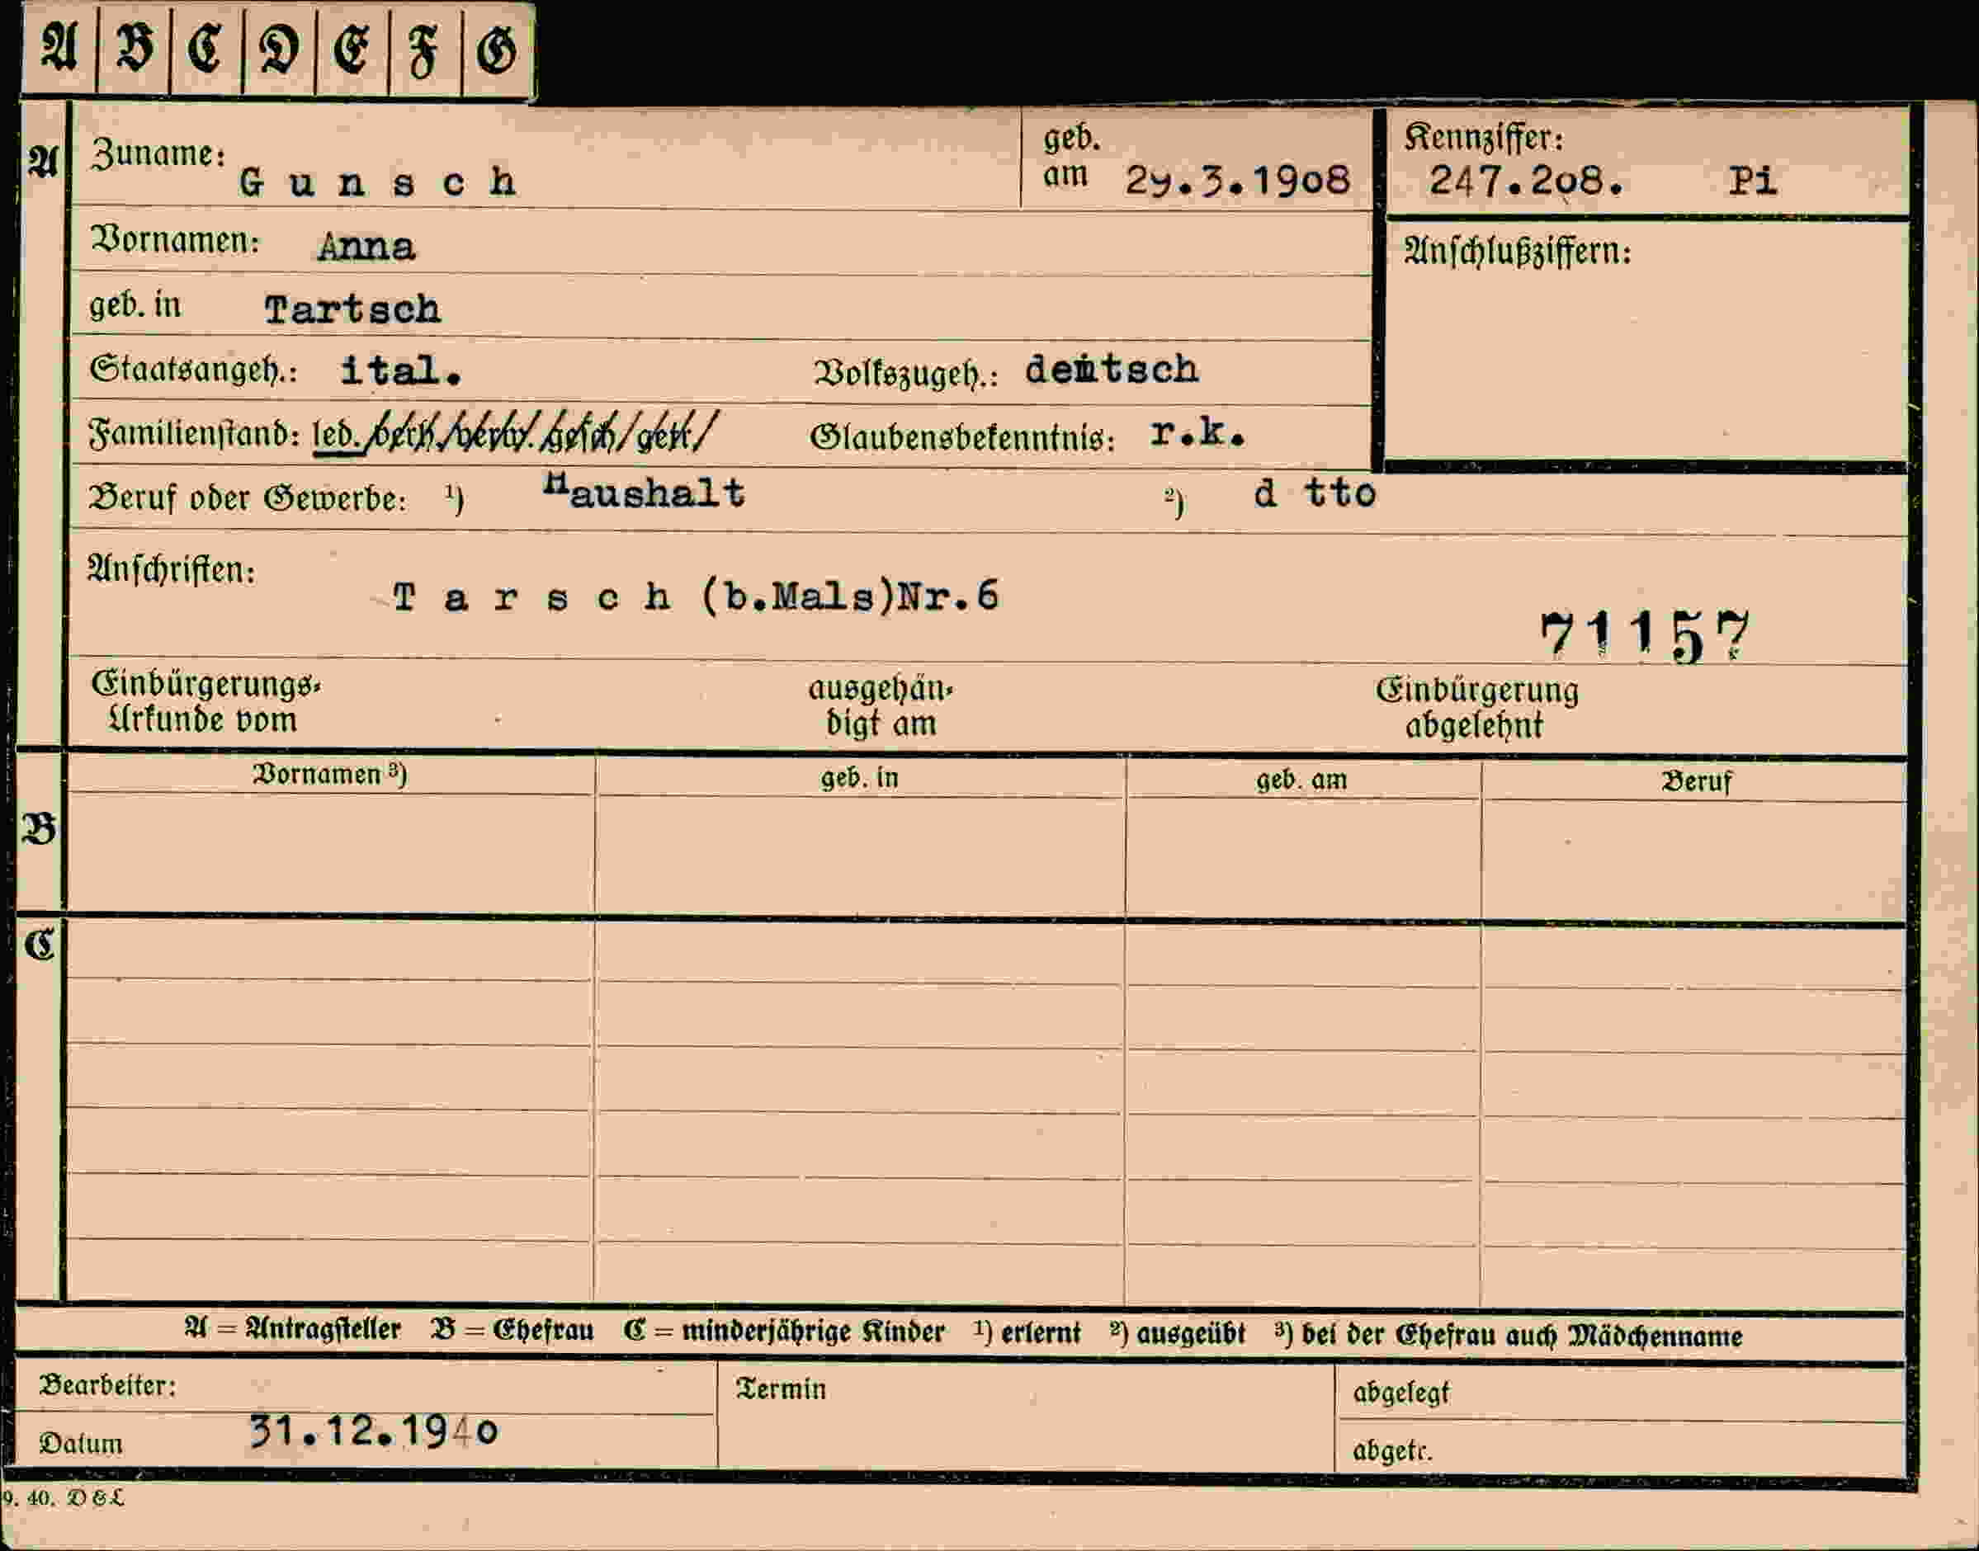Select the index tab lettered B
This screenshot has height=1551, width=1979.
[134, 49]
